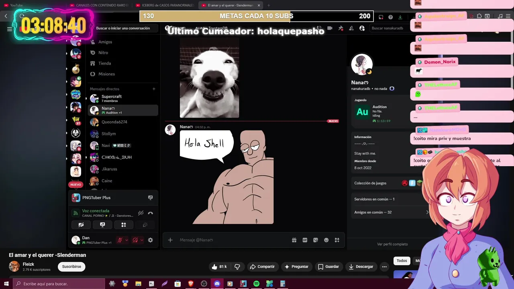This screenshot has height=289, width=514.
Task: Click Nana's profile avatar in side panel
Action: (x=362, y=65)
